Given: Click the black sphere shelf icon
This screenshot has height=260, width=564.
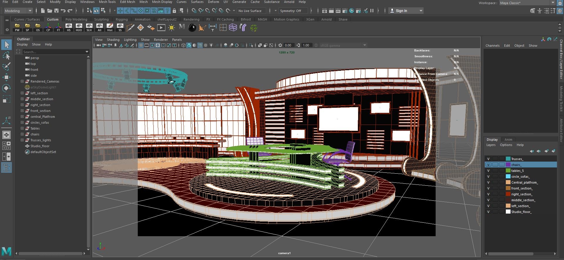Looking at the screenshot, I should tap(192, 28).
